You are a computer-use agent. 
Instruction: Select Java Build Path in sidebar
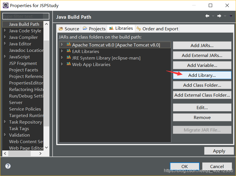point(23,24)
